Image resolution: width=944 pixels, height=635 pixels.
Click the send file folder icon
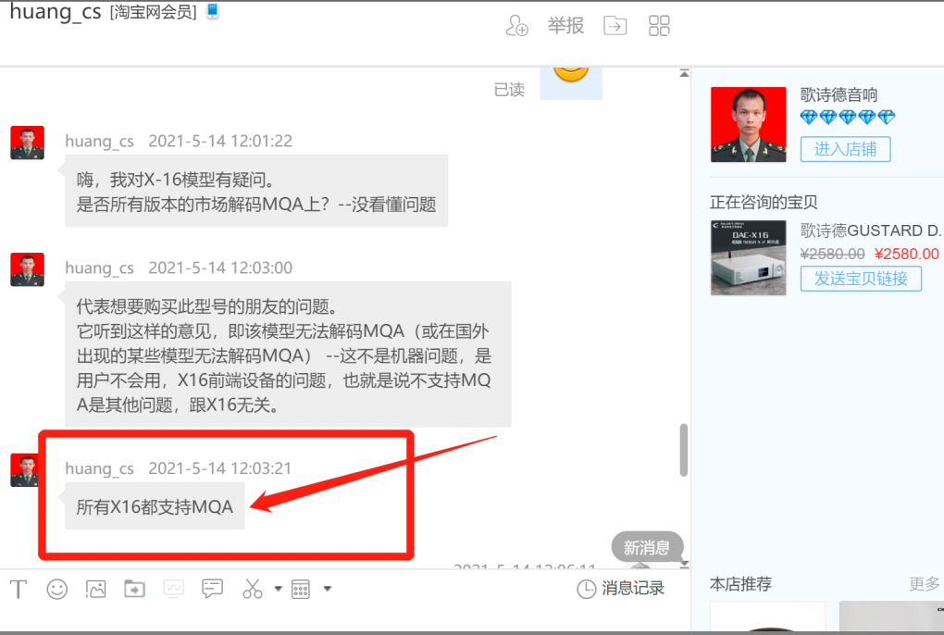[x=134, y=589]
